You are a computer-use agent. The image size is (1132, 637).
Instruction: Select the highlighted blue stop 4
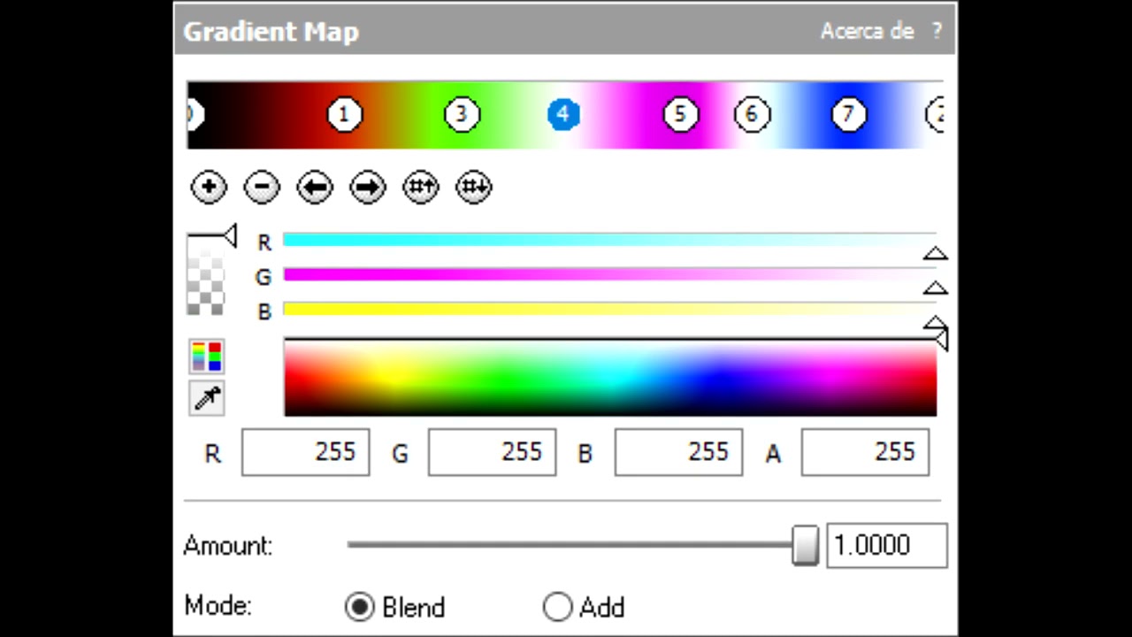point(563,115)
